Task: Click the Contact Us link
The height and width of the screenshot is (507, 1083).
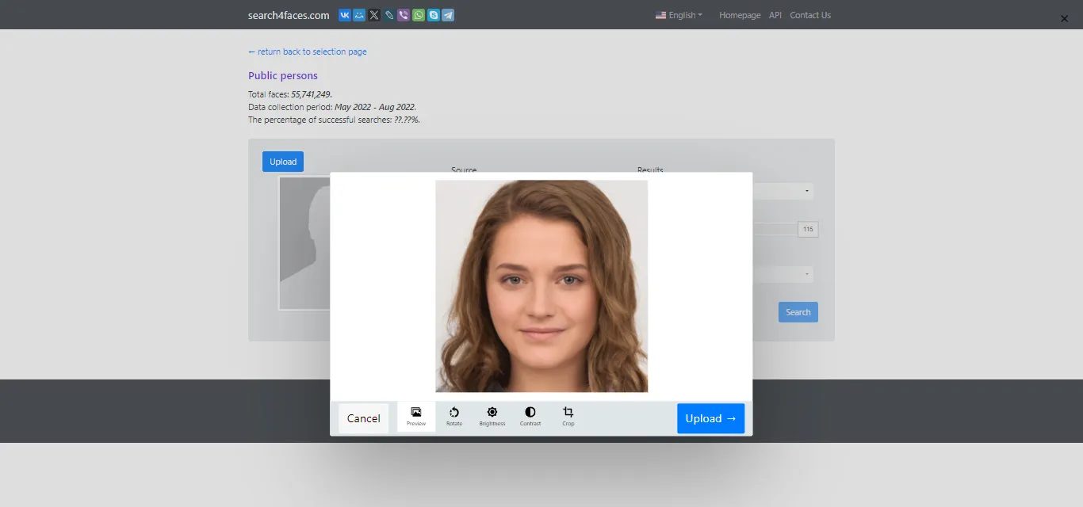Action: (x=810, y=15)
